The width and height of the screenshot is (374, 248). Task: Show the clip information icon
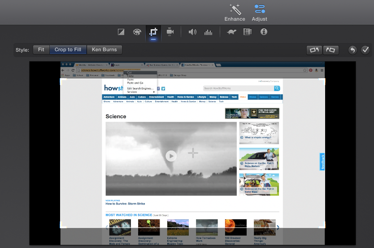click(x=264, y=32)
